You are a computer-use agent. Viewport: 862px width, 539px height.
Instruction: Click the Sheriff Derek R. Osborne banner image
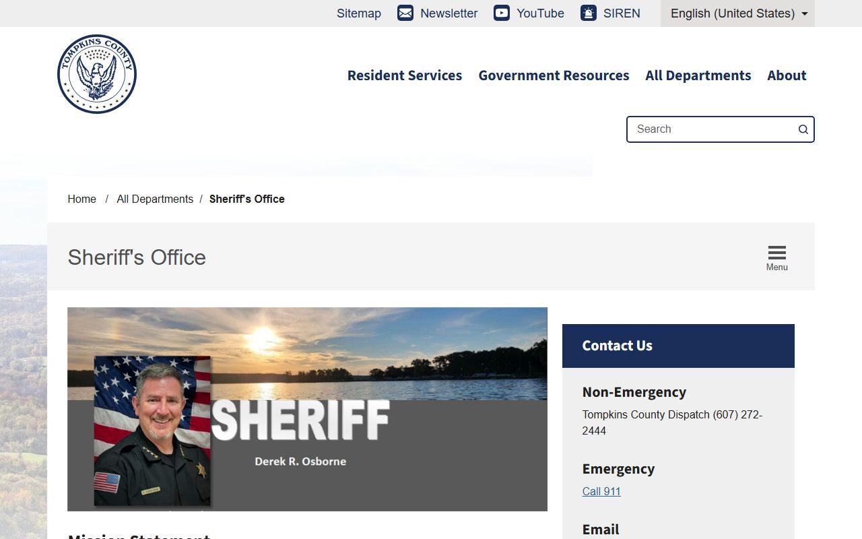(307, 409)
